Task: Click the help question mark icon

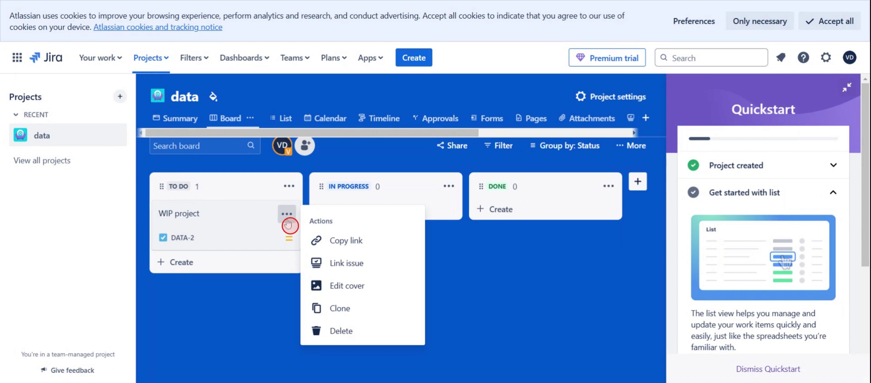Action: click(803, 57)
